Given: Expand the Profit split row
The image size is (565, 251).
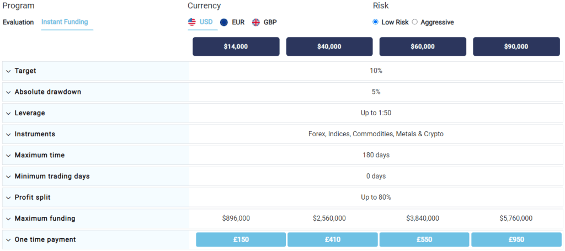Looking at the screenshot, I should [x=9, y=197].
